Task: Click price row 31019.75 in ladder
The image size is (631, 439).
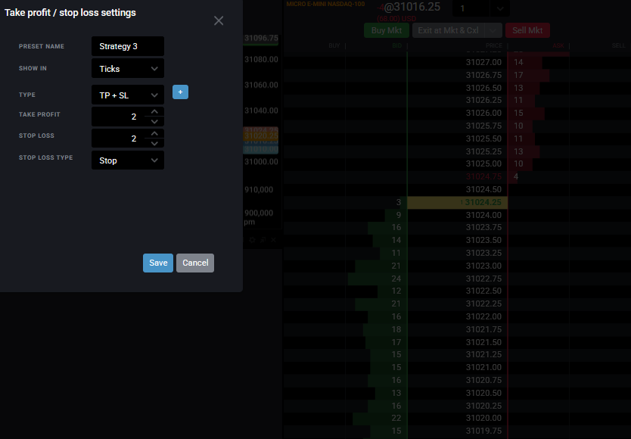Action: 483,431
